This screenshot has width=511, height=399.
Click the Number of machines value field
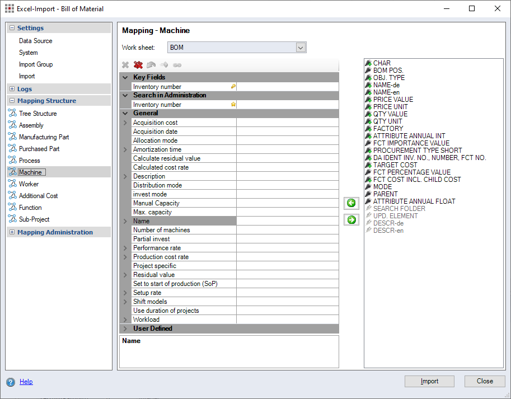coord(287,230)
